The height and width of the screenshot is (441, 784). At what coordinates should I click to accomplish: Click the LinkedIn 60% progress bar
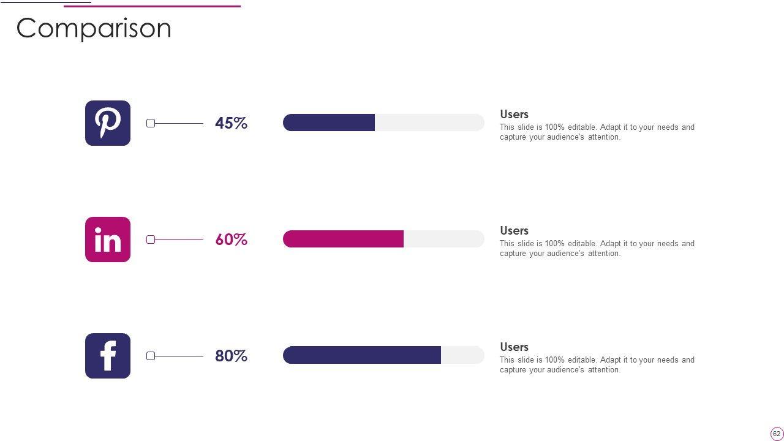383,239
